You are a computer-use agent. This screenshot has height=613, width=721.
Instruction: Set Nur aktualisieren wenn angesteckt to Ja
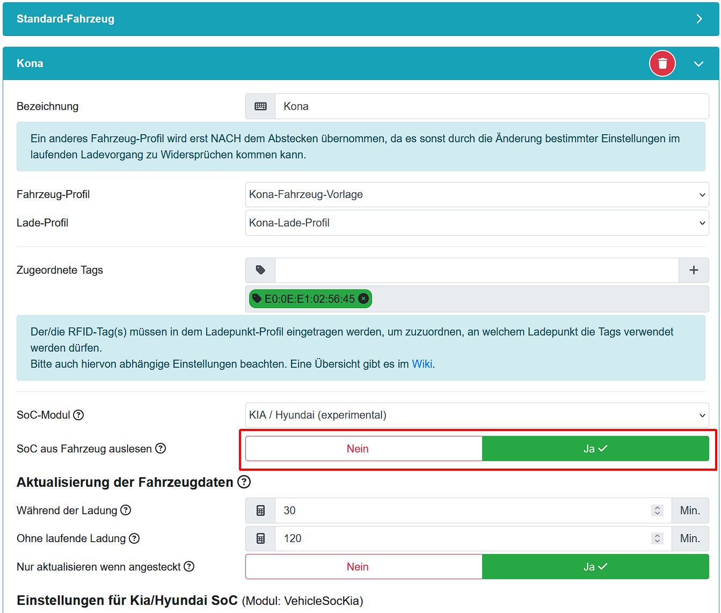point(595,567)
